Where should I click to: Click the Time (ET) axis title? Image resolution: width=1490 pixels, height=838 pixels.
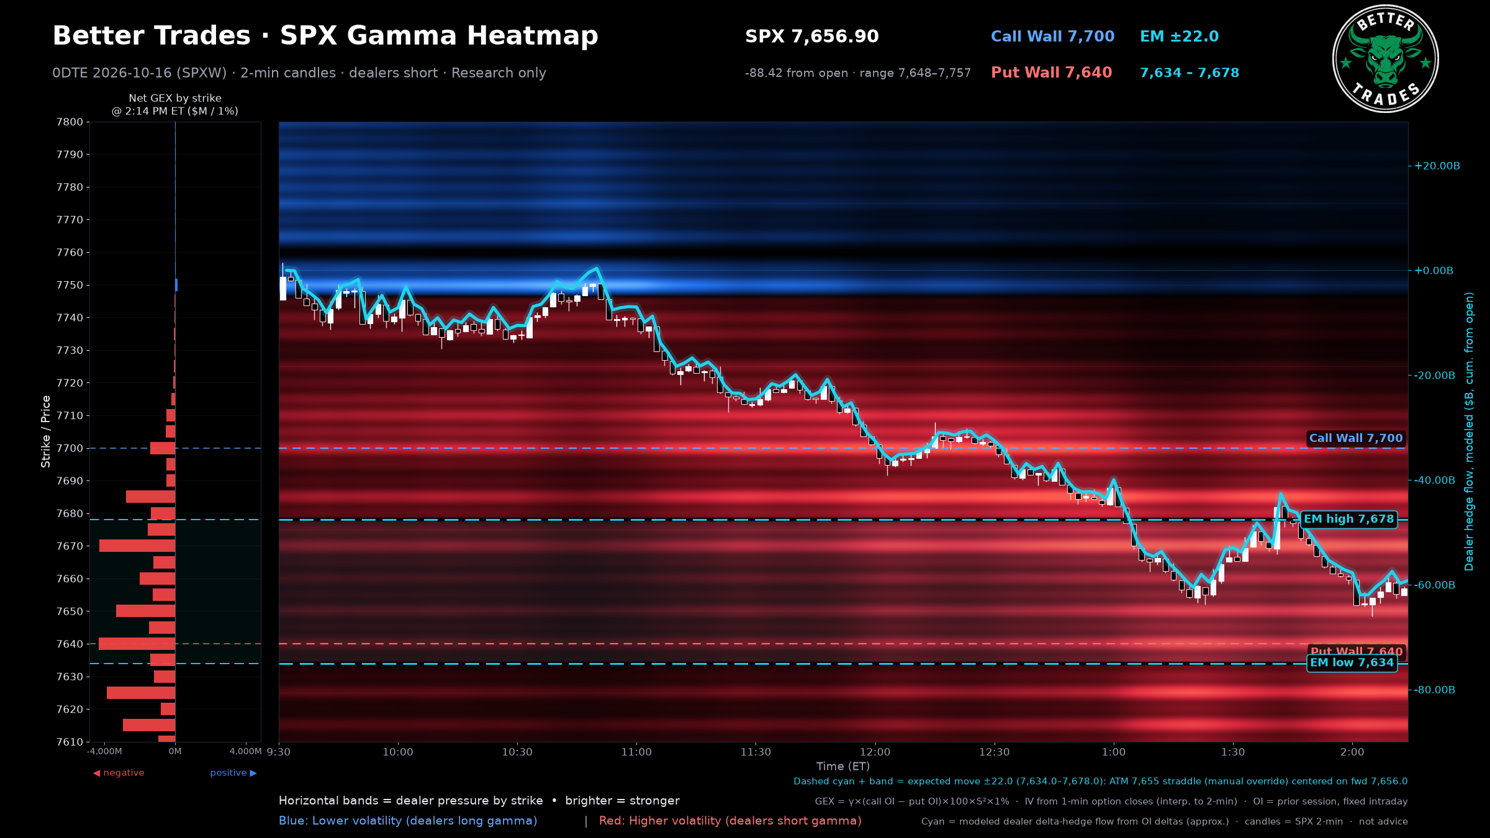843,767
